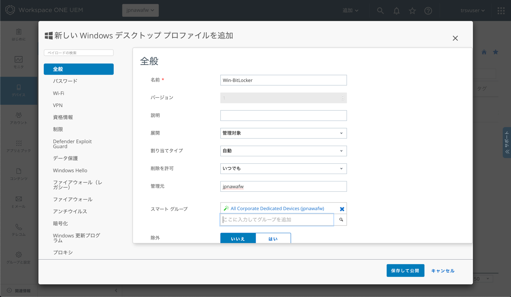
Task: Open デバイス in the sidebar
Action: pyautogui.click(x=19, y=91)
